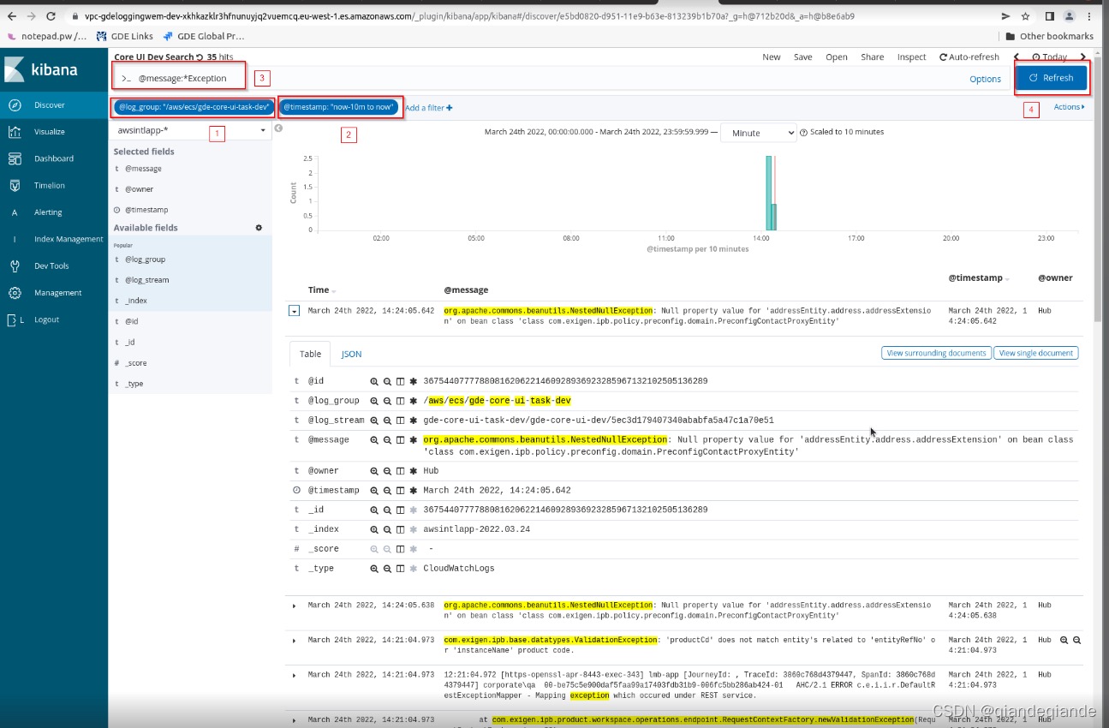Expand the DefaultRestExceptionMapper log row

pos(294,675)
